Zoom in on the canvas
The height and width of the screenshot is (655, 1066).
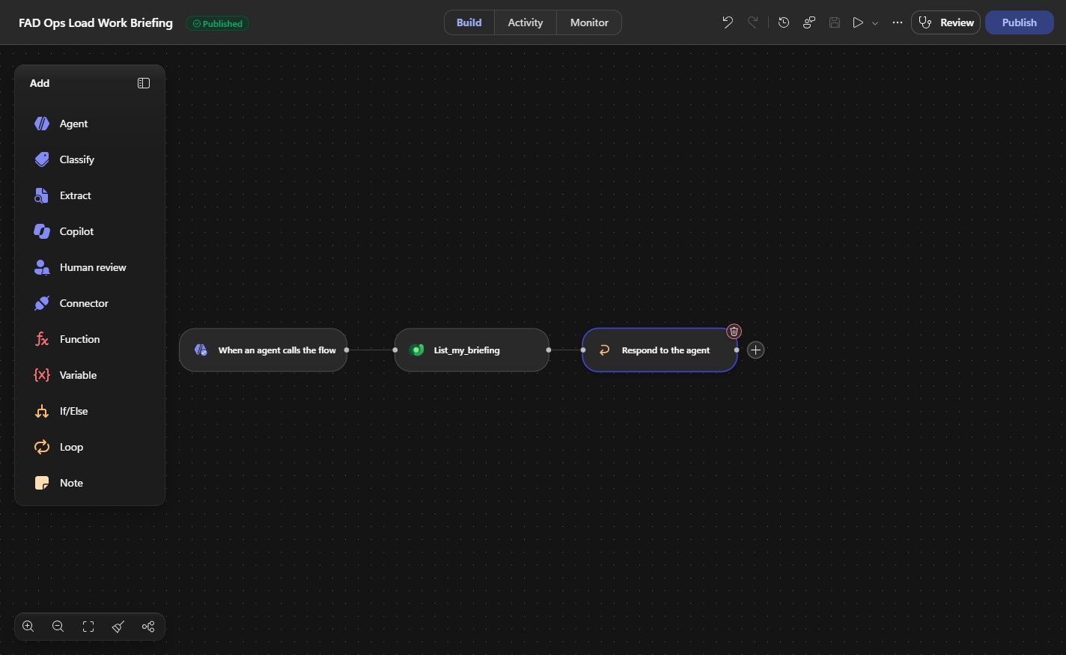point(28,627)
